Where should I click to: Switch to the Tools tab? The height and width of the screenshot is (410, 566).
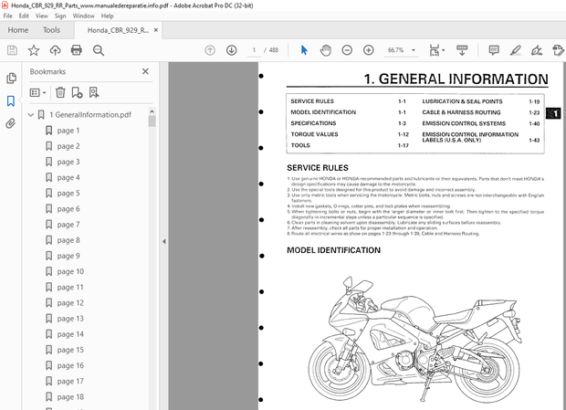point(52,30)
